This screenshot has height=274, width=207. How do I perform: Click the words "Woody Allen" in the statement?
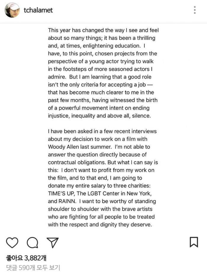(x=63, y=147)
